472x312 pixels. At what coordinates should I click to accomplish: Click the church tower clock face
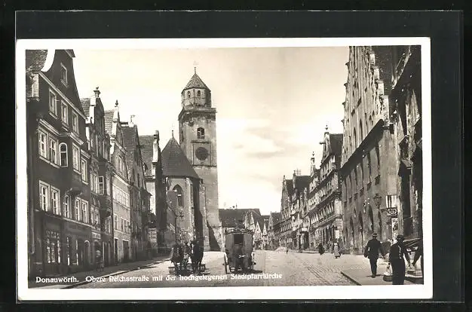click(201, 154)
